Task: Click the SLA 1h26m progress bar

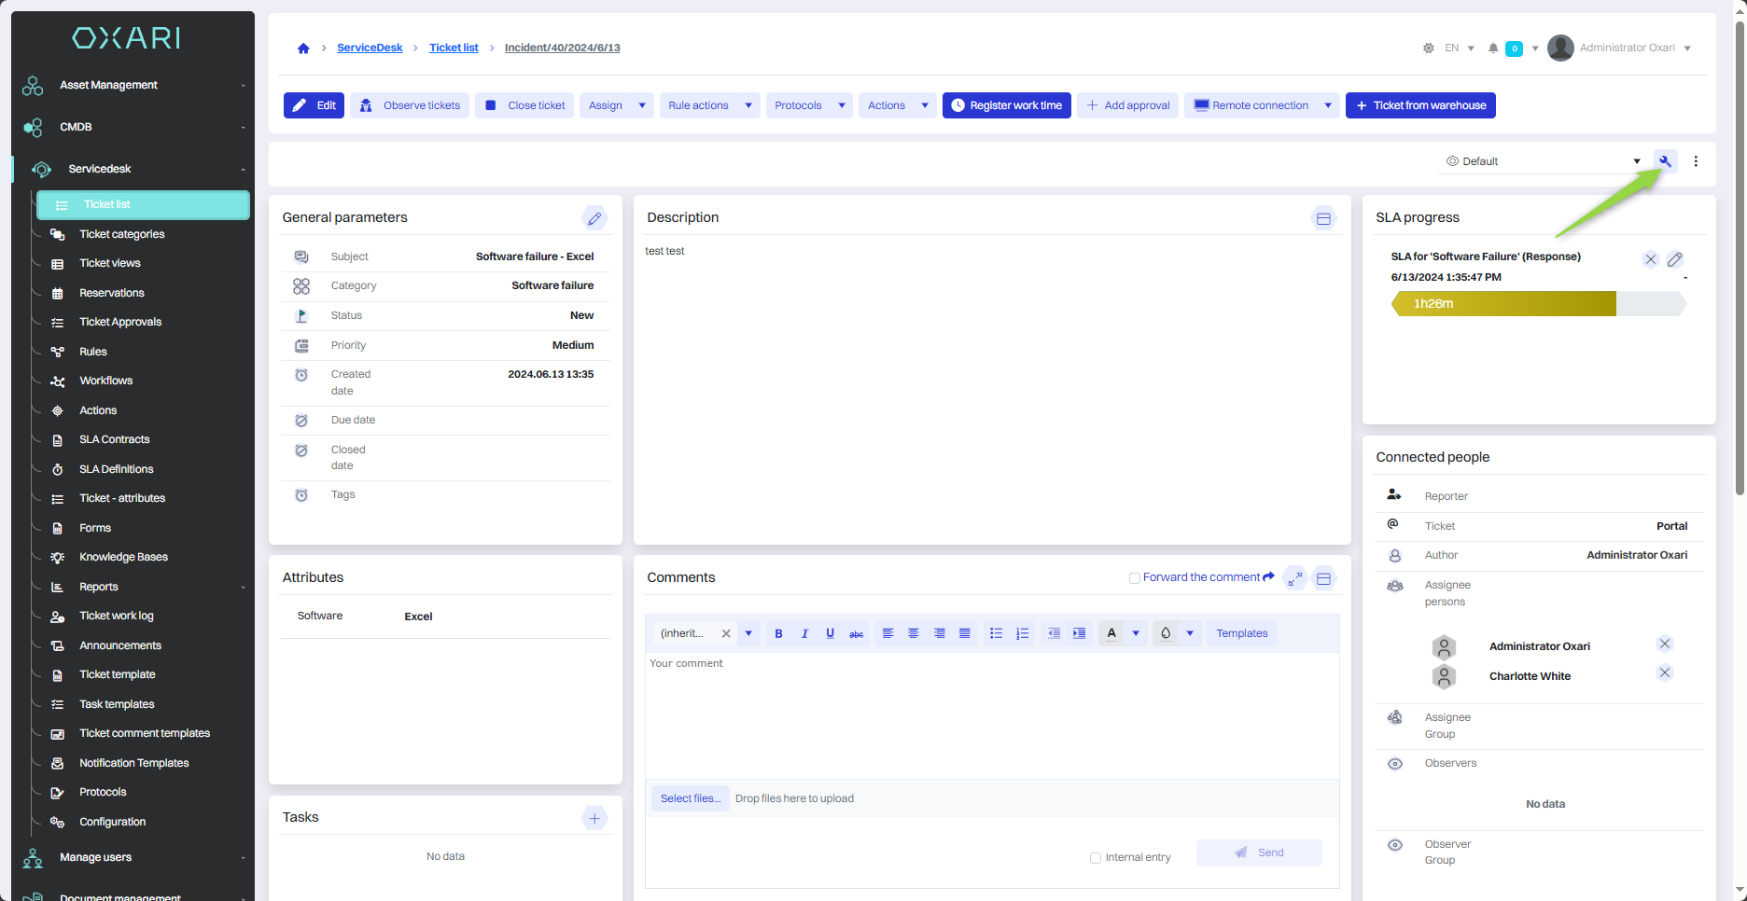Action: point(1504,303)
